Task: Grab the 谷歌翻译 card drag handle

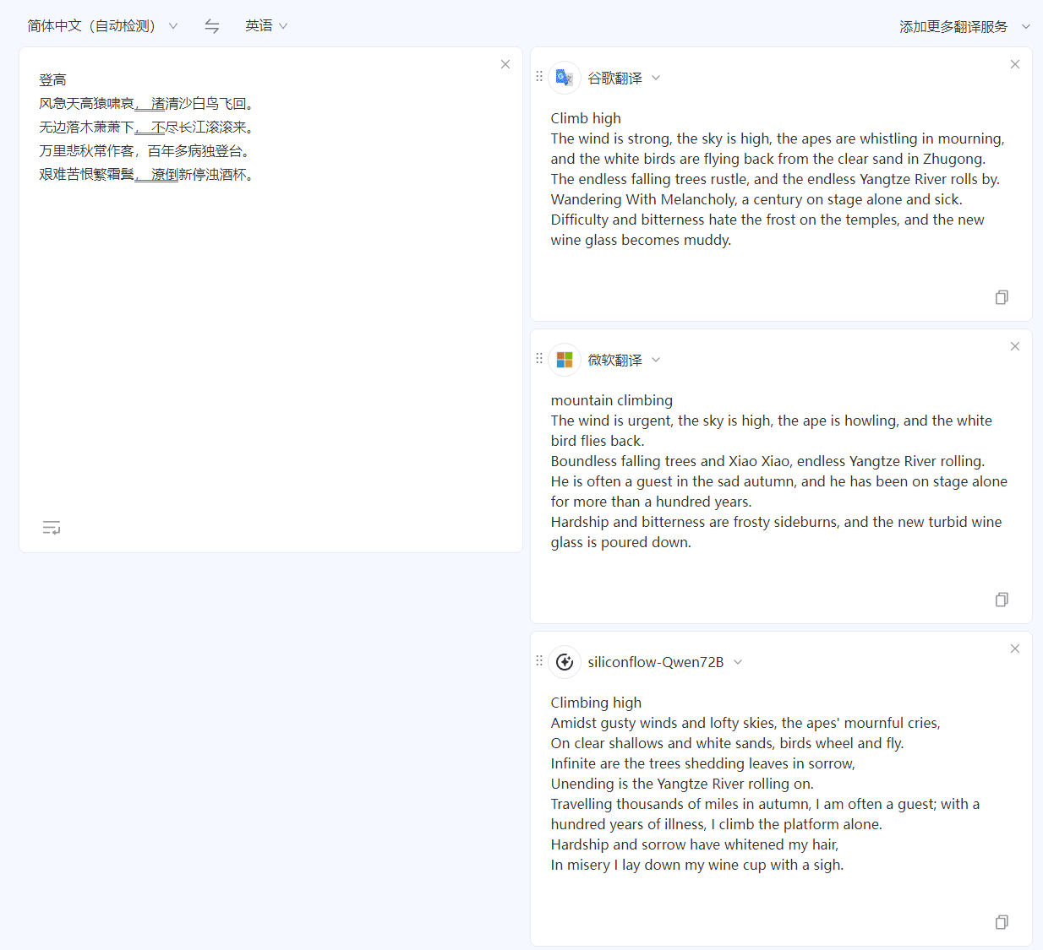Action: (x=539, y=76)
